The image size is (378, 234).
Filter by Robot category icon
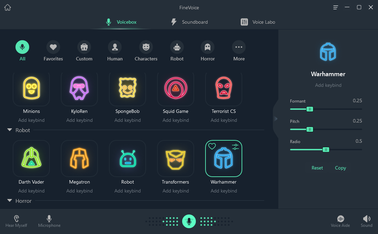(x=177, y=47)
